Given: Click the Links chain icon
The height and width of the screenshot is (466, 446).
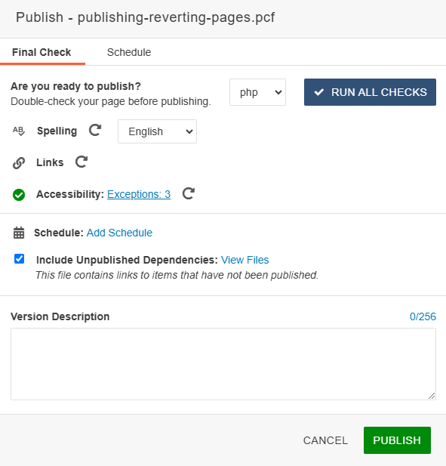Looking at the screenshot, I should click(19, 163).
